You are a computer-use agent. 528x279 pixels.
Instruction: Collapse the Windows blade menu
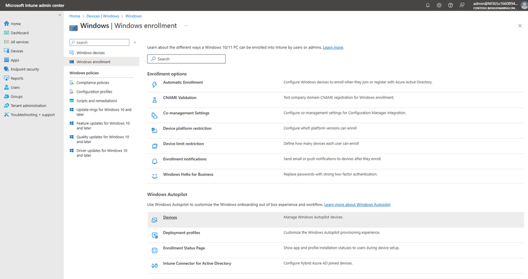[x=135, y=42]
